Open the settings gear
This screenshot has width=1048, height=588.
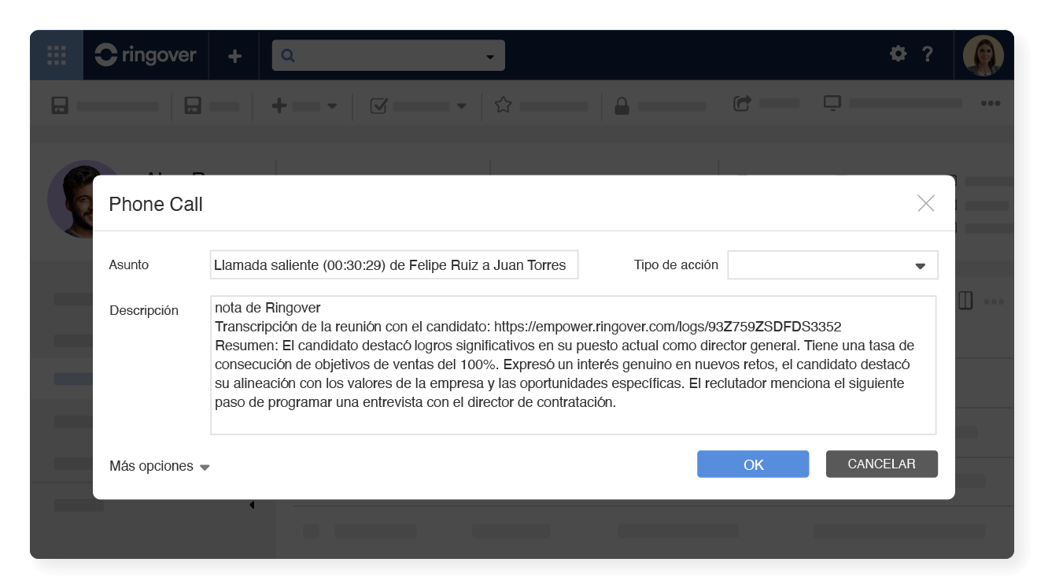[897, 54]
